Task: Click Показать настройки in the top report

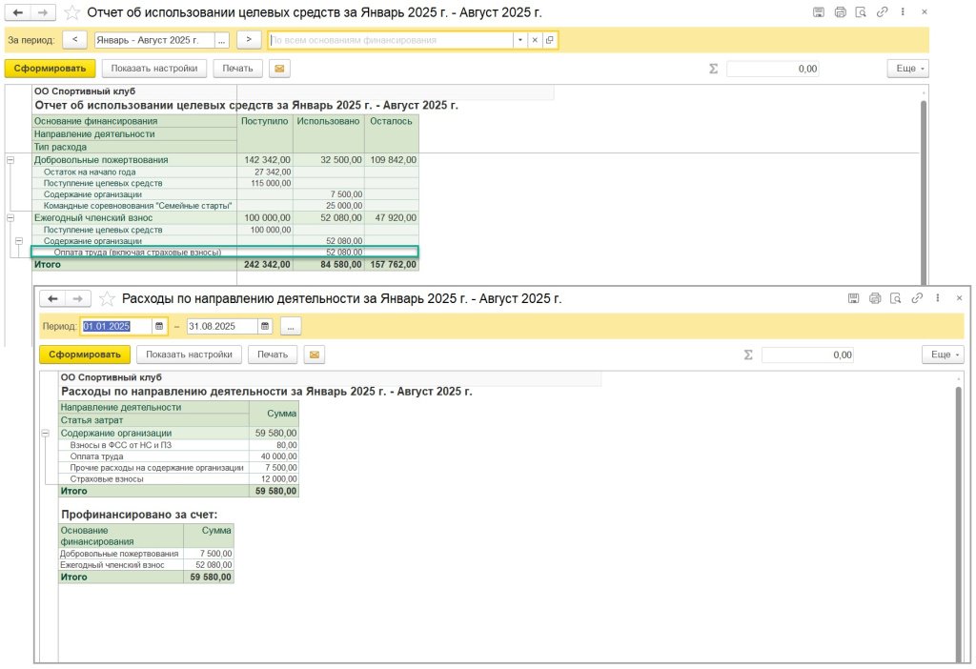Action: click(154, 69)
